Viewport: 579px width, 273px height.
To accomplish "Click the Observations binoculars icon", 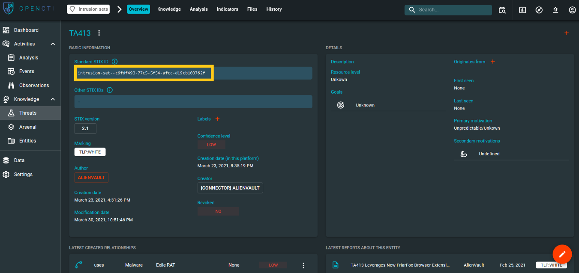I will coord(12,85).
